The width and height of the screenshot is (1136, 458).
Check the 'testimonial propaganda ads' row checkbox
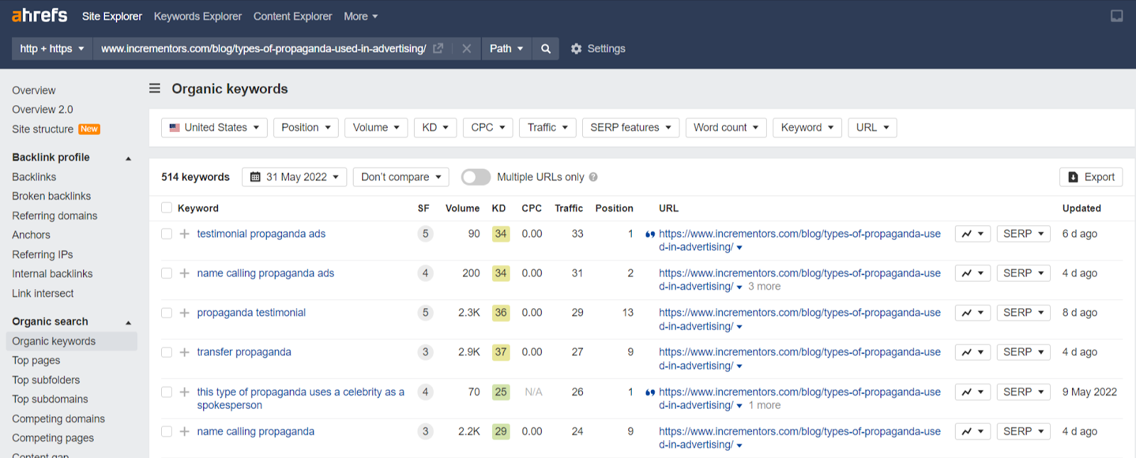pos(167,234)
